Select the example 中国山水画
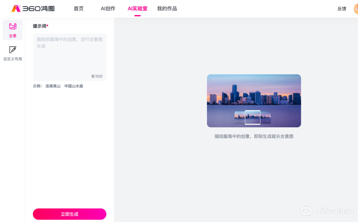This screenshot has height=222, width=358. coord(74,86)
